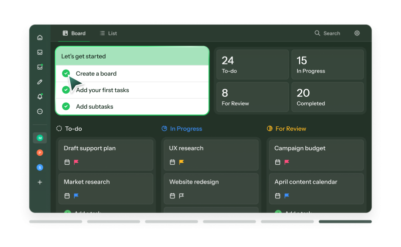This screenshot has height=247, width=401.
Task: Click the For Review column status icon
Action: tap(270, 128)
